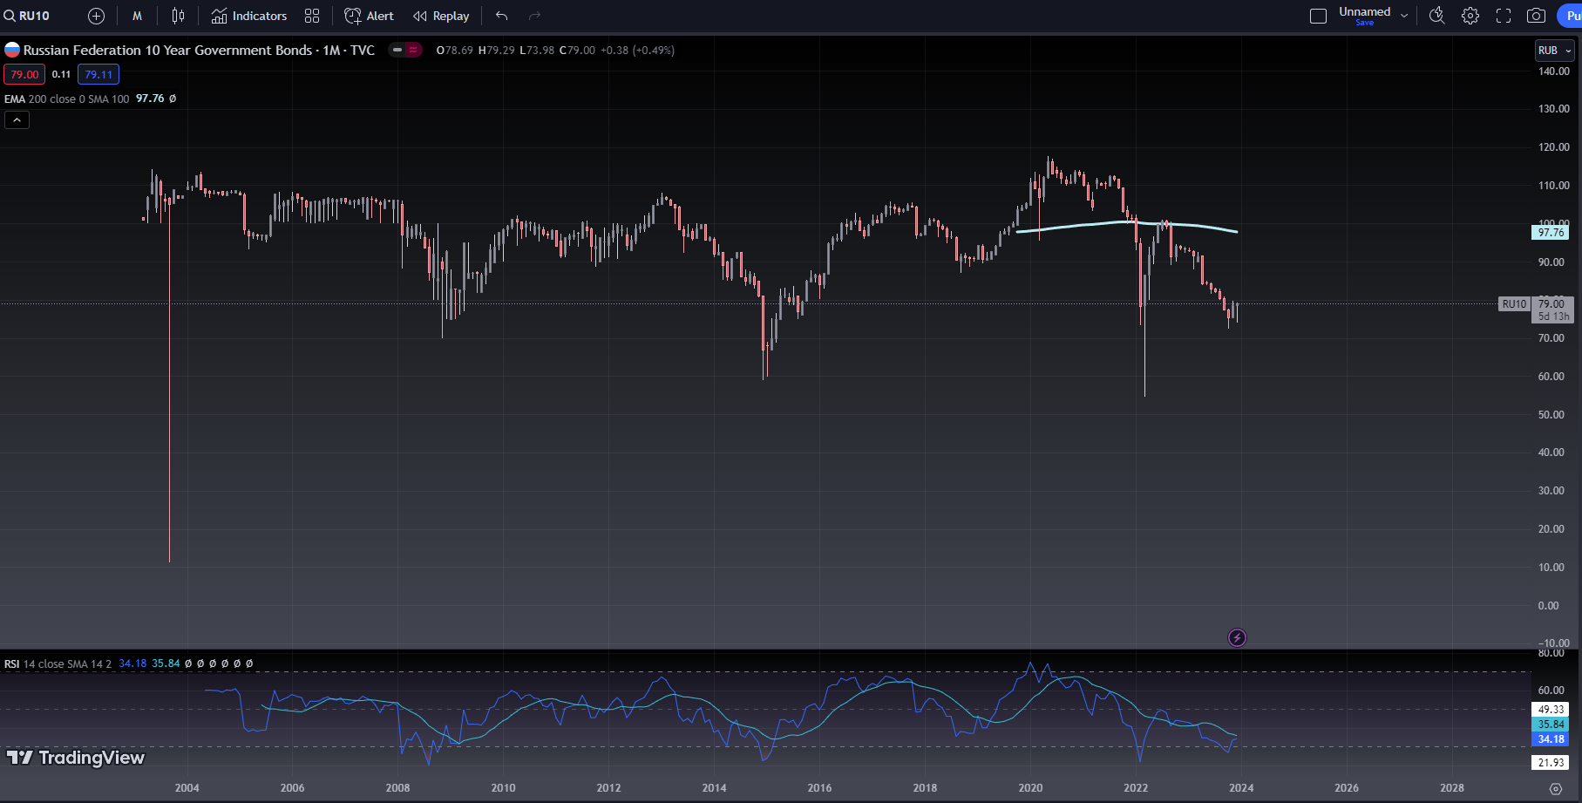Open the RU10 symbol search
Screen dimensions: 1582x803
28,16
